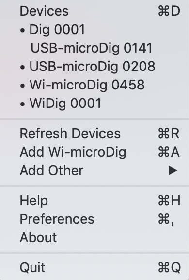
Task: Click the bullet beside USB-microDig 0208
Action: click(x=22, y=67)
